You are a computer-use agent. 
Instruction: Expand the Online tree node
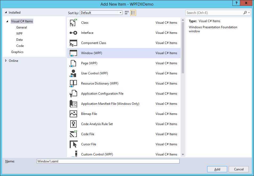(x=6, y=61)
